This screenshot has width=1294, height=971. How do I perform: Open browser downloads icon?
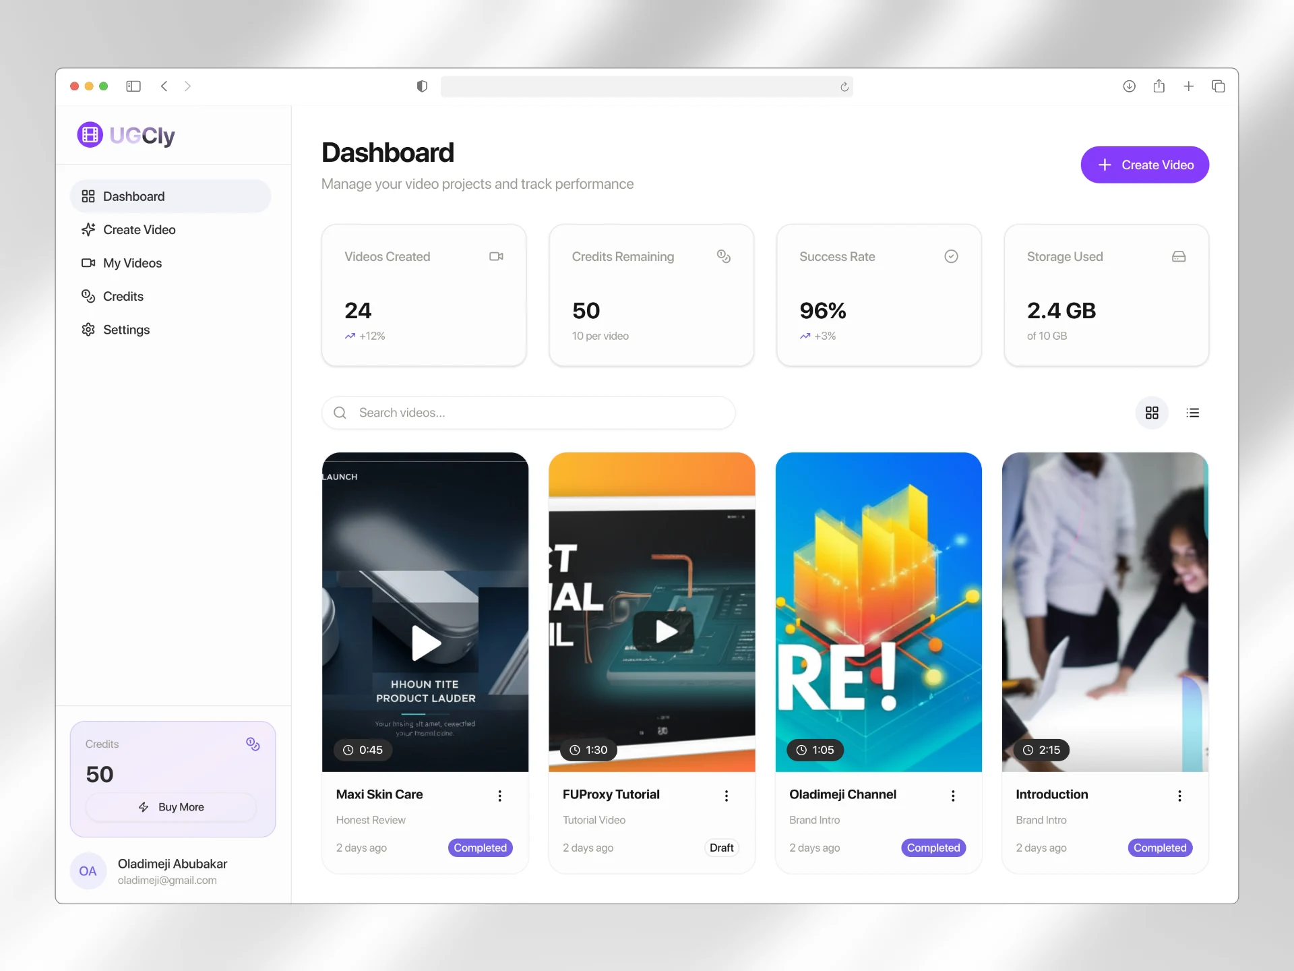[x=1129, y=86]
